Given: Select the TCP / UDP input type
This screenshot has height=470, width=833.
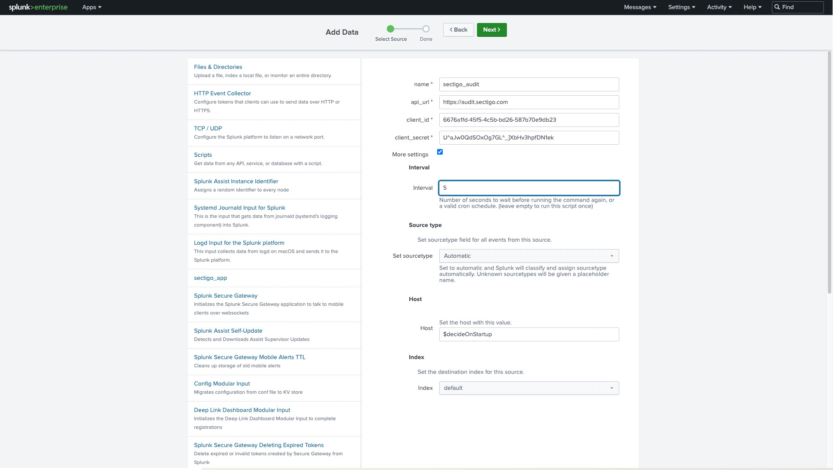Looking at the screenshot, I should [208, 128].
